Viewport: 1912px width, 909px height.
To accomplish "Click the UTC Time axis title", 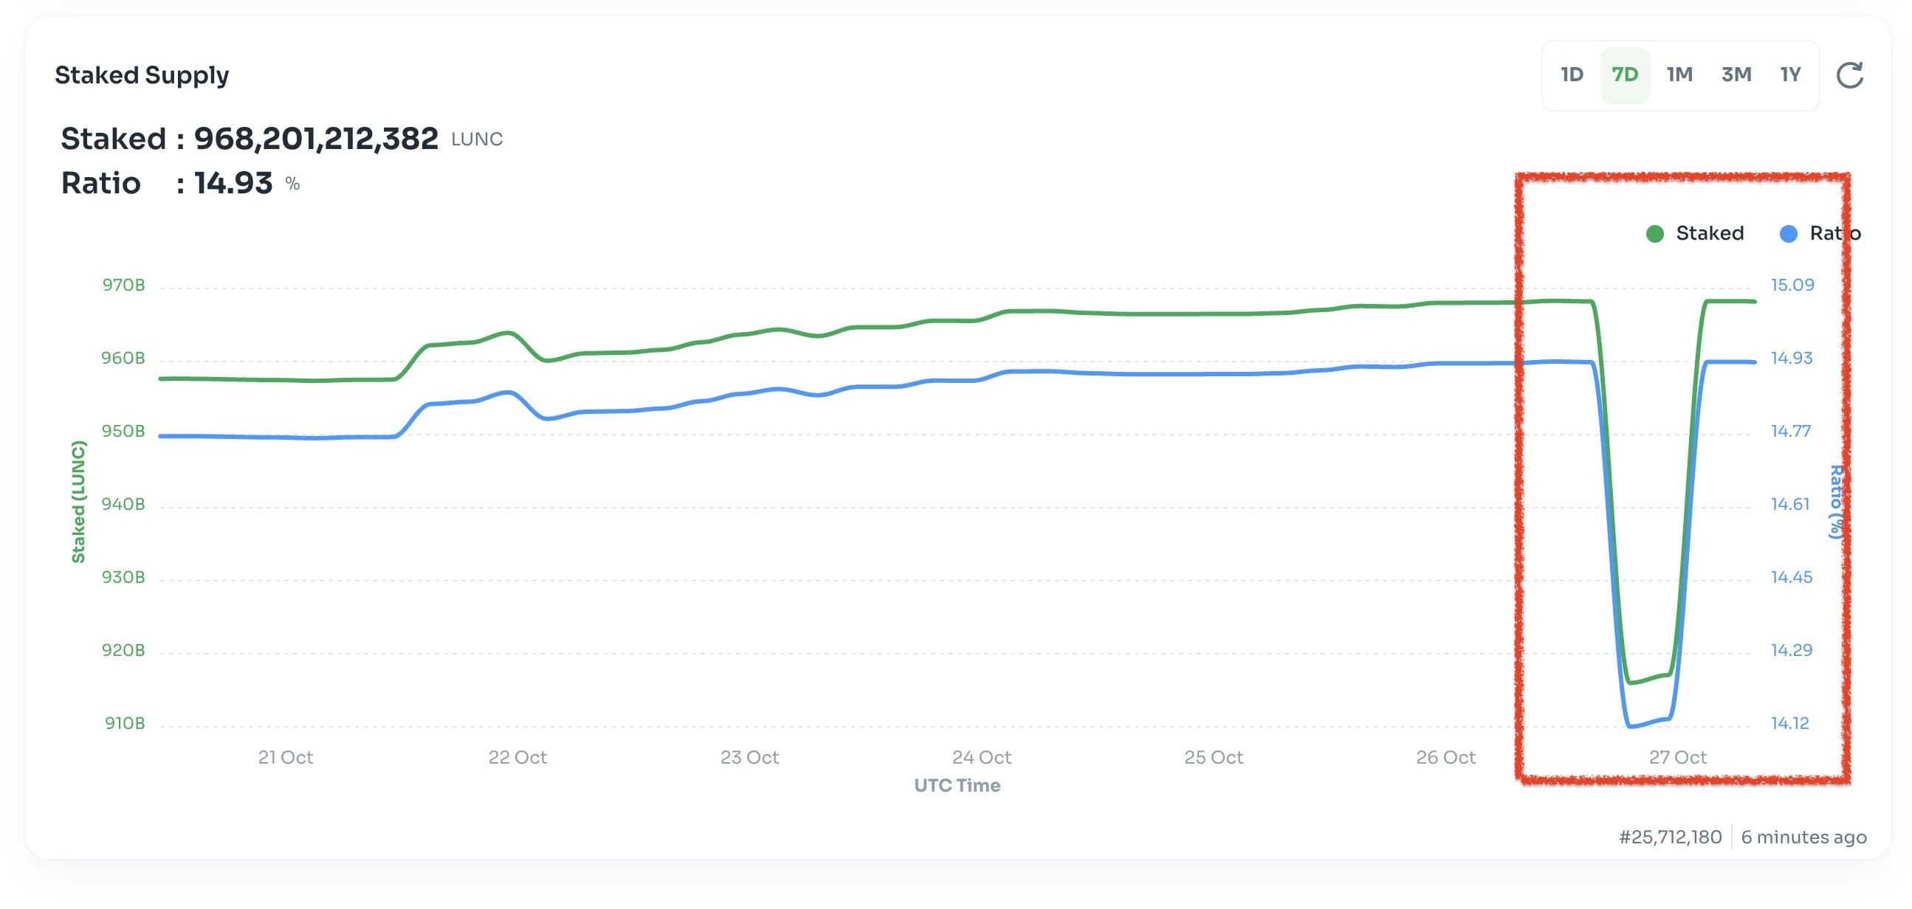I will [957, 786].
